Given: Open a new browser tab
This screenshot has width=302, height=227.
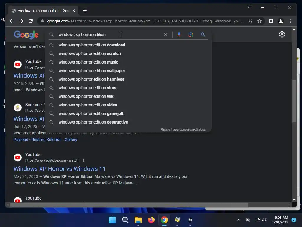Looking at the screenshot, I should (x=85, y=11).
